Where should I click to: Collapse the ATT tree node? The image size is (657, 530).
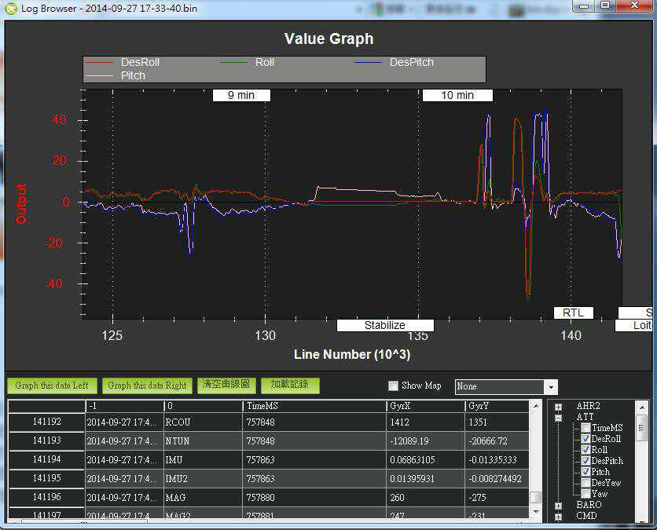558,418
